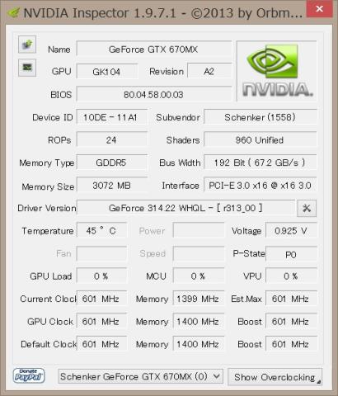
Task: Show Overclocking panel
Action: [x=275, y=377]
